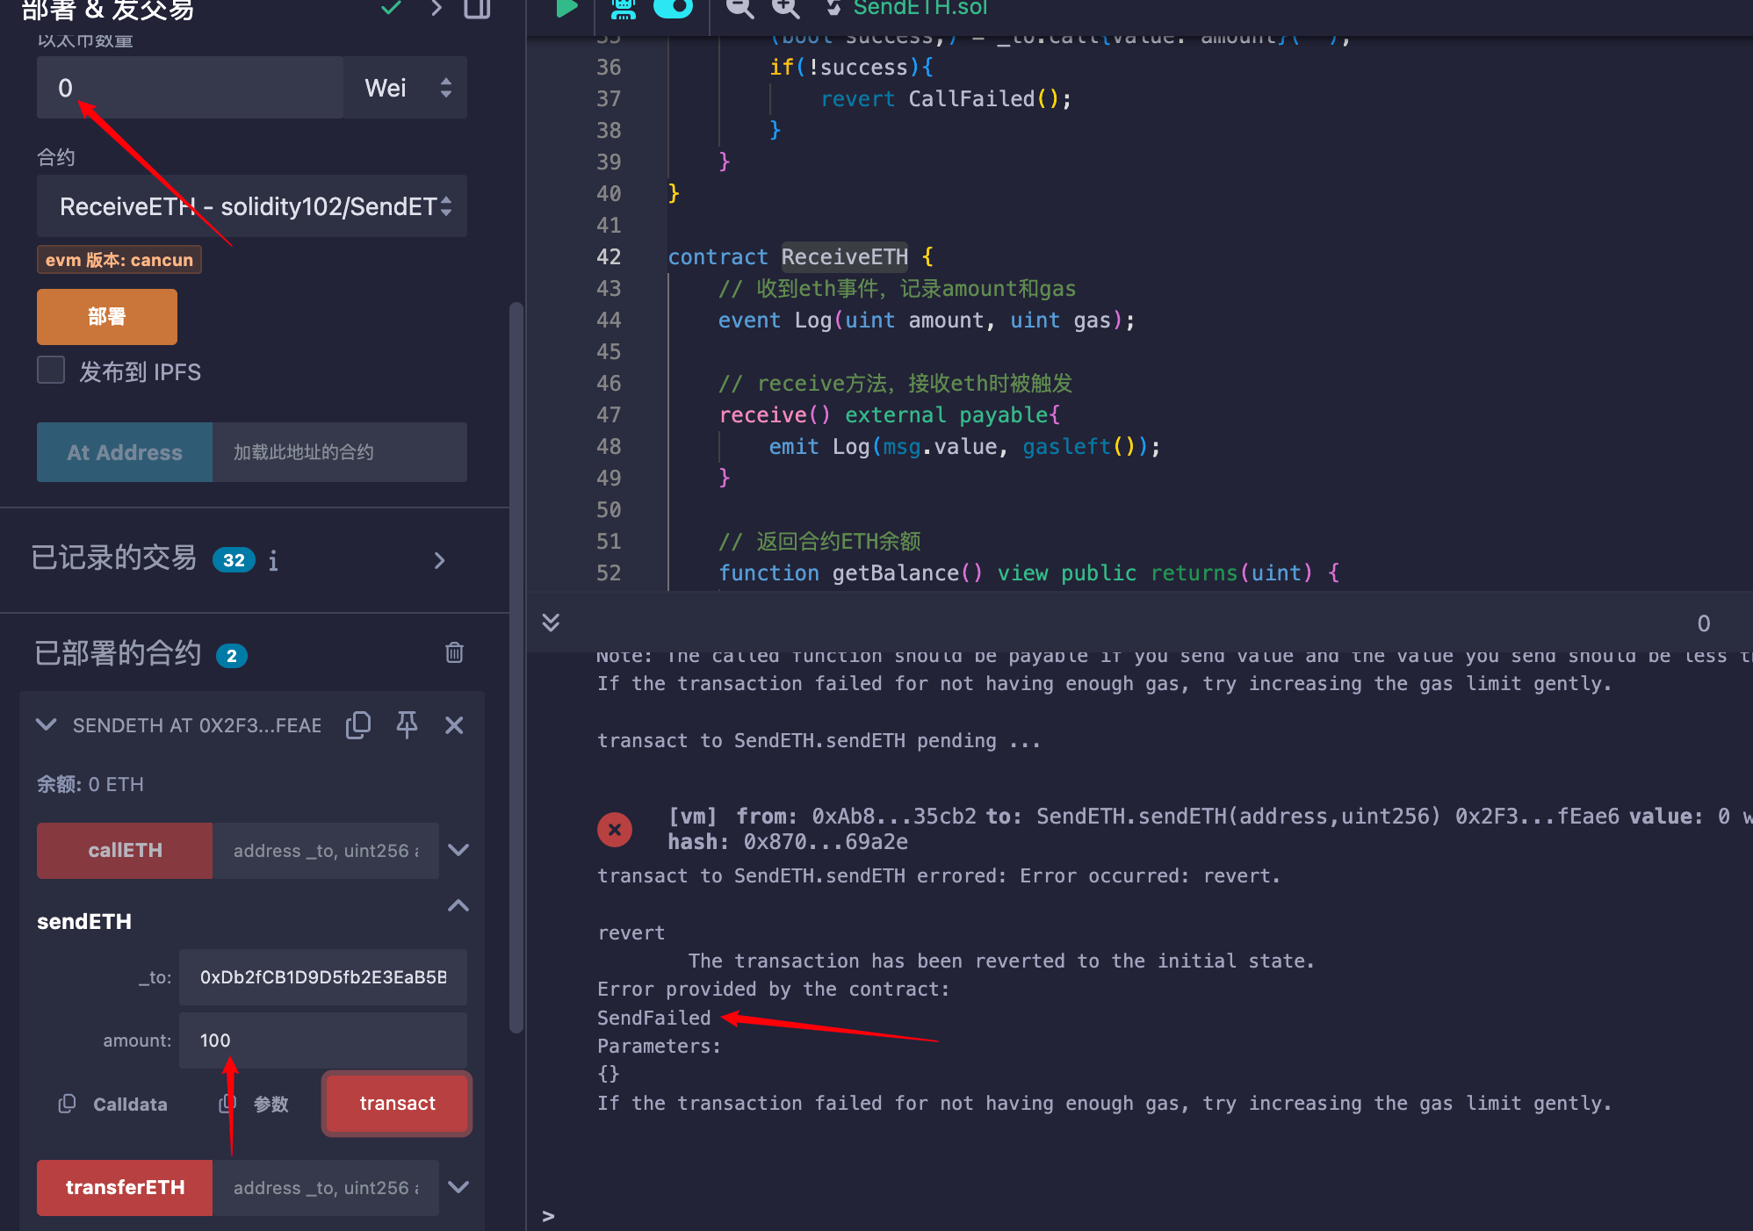Click the 32 recorded transactions badge
The image size is (1753, 1231).
click(x=234, y=560)
